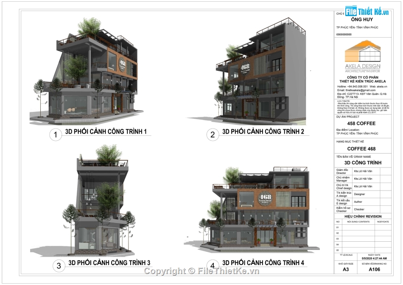This screenshot has height=285, width=403.
Task: Click the address line under ÔNG HUY
Action: point(357,27)
